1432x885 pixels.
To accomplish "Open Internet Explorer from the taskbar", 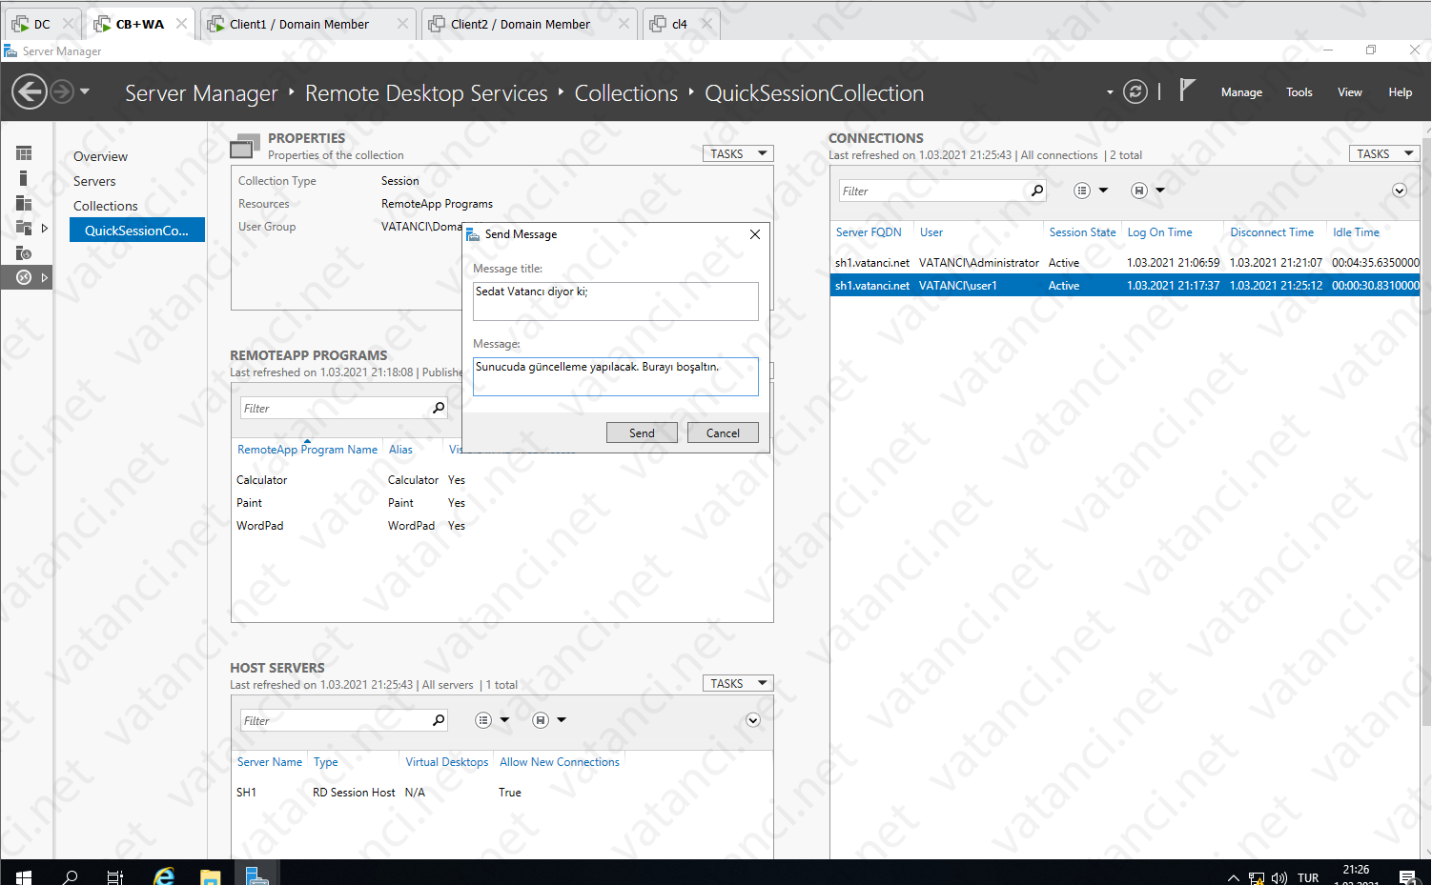I will click(x=164, y=875).
